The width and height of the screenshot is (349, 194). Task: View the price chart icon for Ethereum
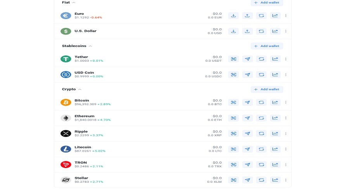[x=275, y=118]
